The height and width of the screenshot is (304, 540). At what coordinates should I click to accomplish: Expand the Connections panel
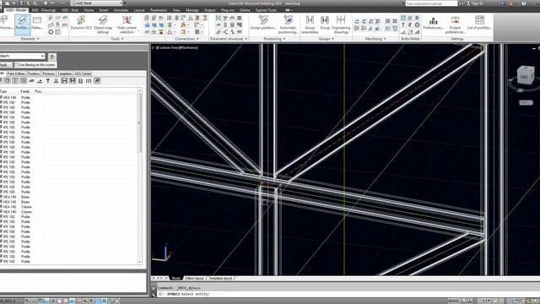point(187,39)
